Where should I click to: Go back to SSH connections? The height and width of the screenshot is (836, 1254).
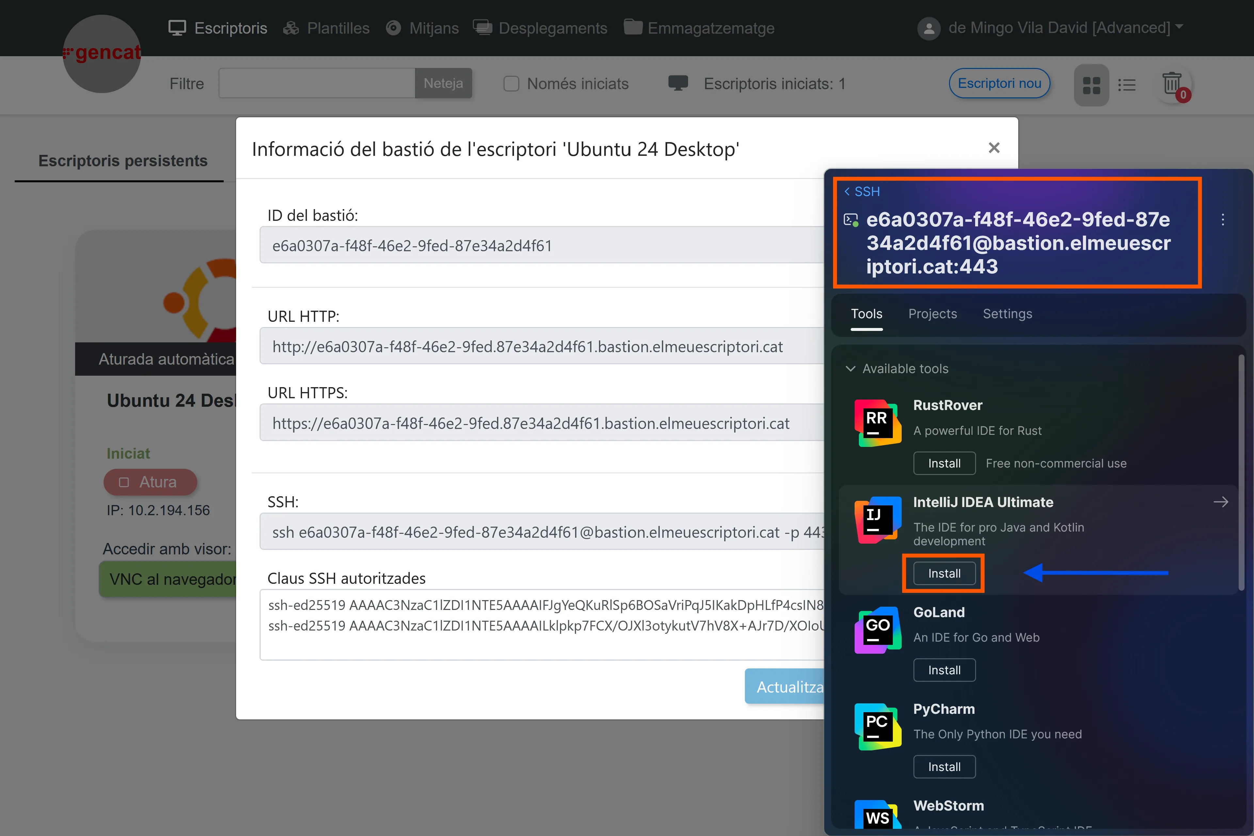(x=862, y=191)
